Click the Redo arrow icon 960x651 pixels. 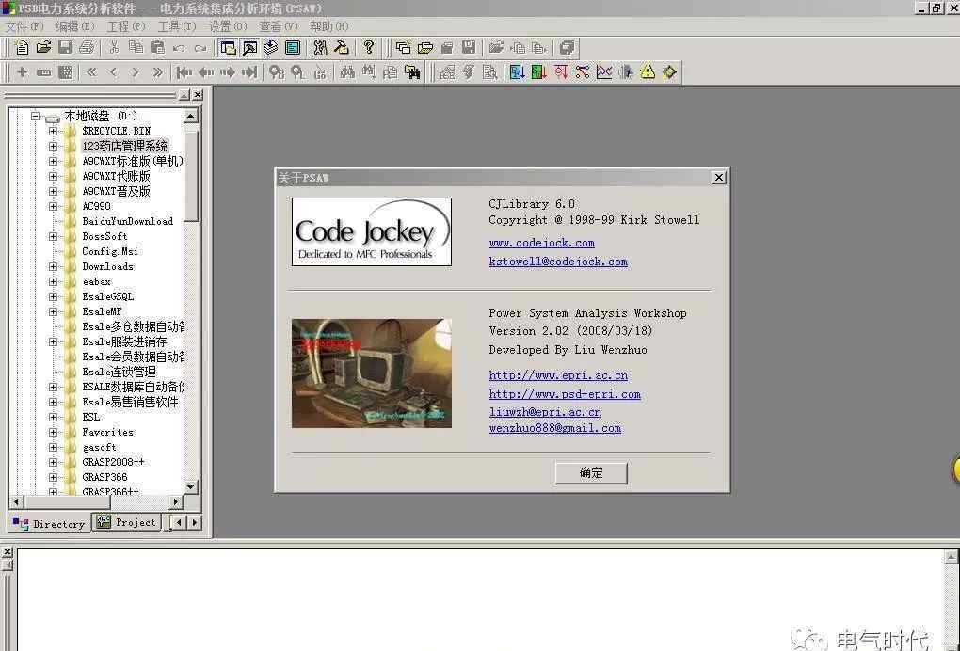[x=200, y=48]
